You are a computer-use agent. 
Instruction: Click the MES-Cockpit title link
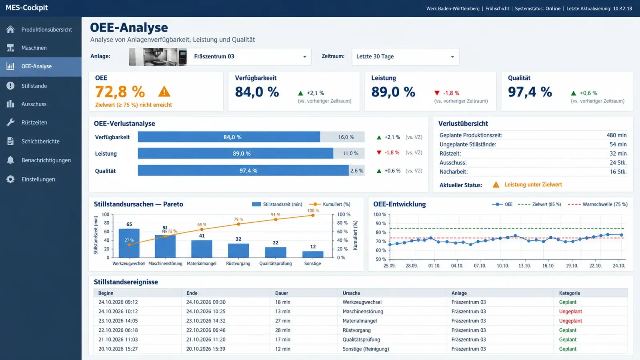(27, 8)
